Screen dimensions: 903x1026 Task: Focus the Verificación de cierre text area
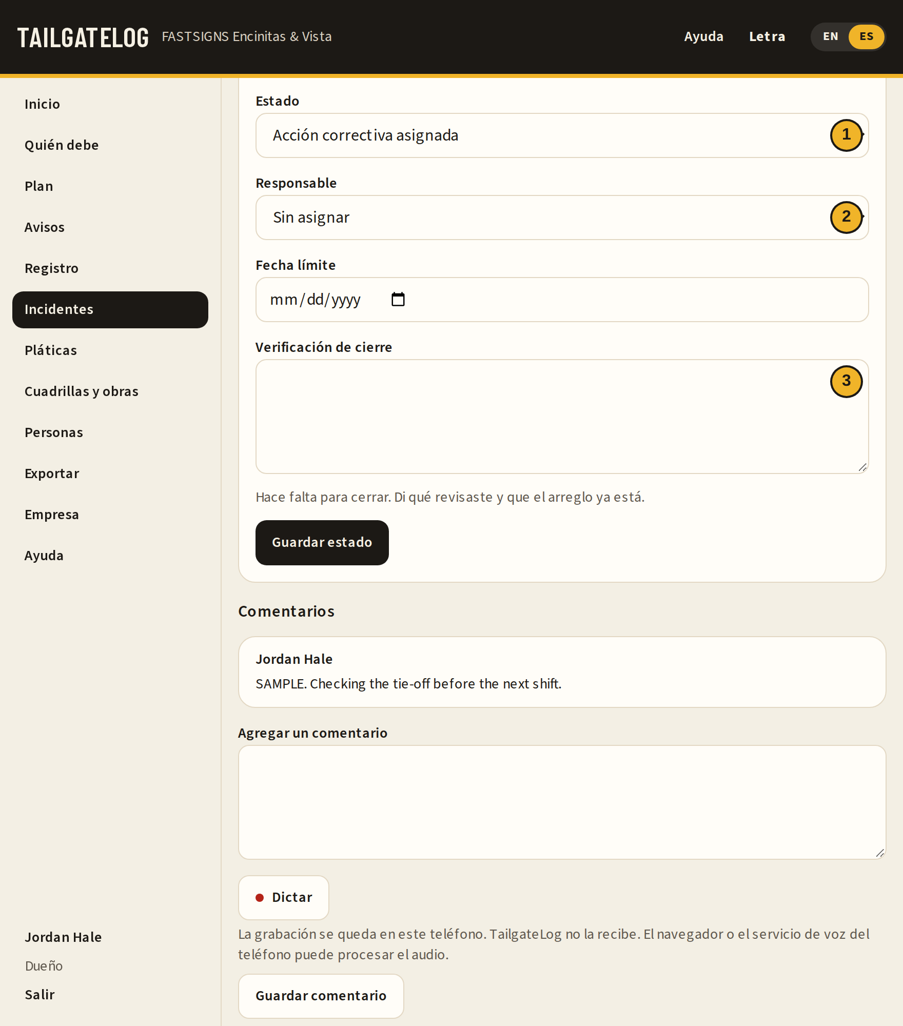[562, 417]
